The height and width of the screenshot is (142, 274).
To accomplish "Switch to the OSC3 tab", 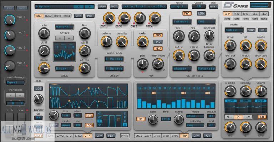I will pos(57,16).
